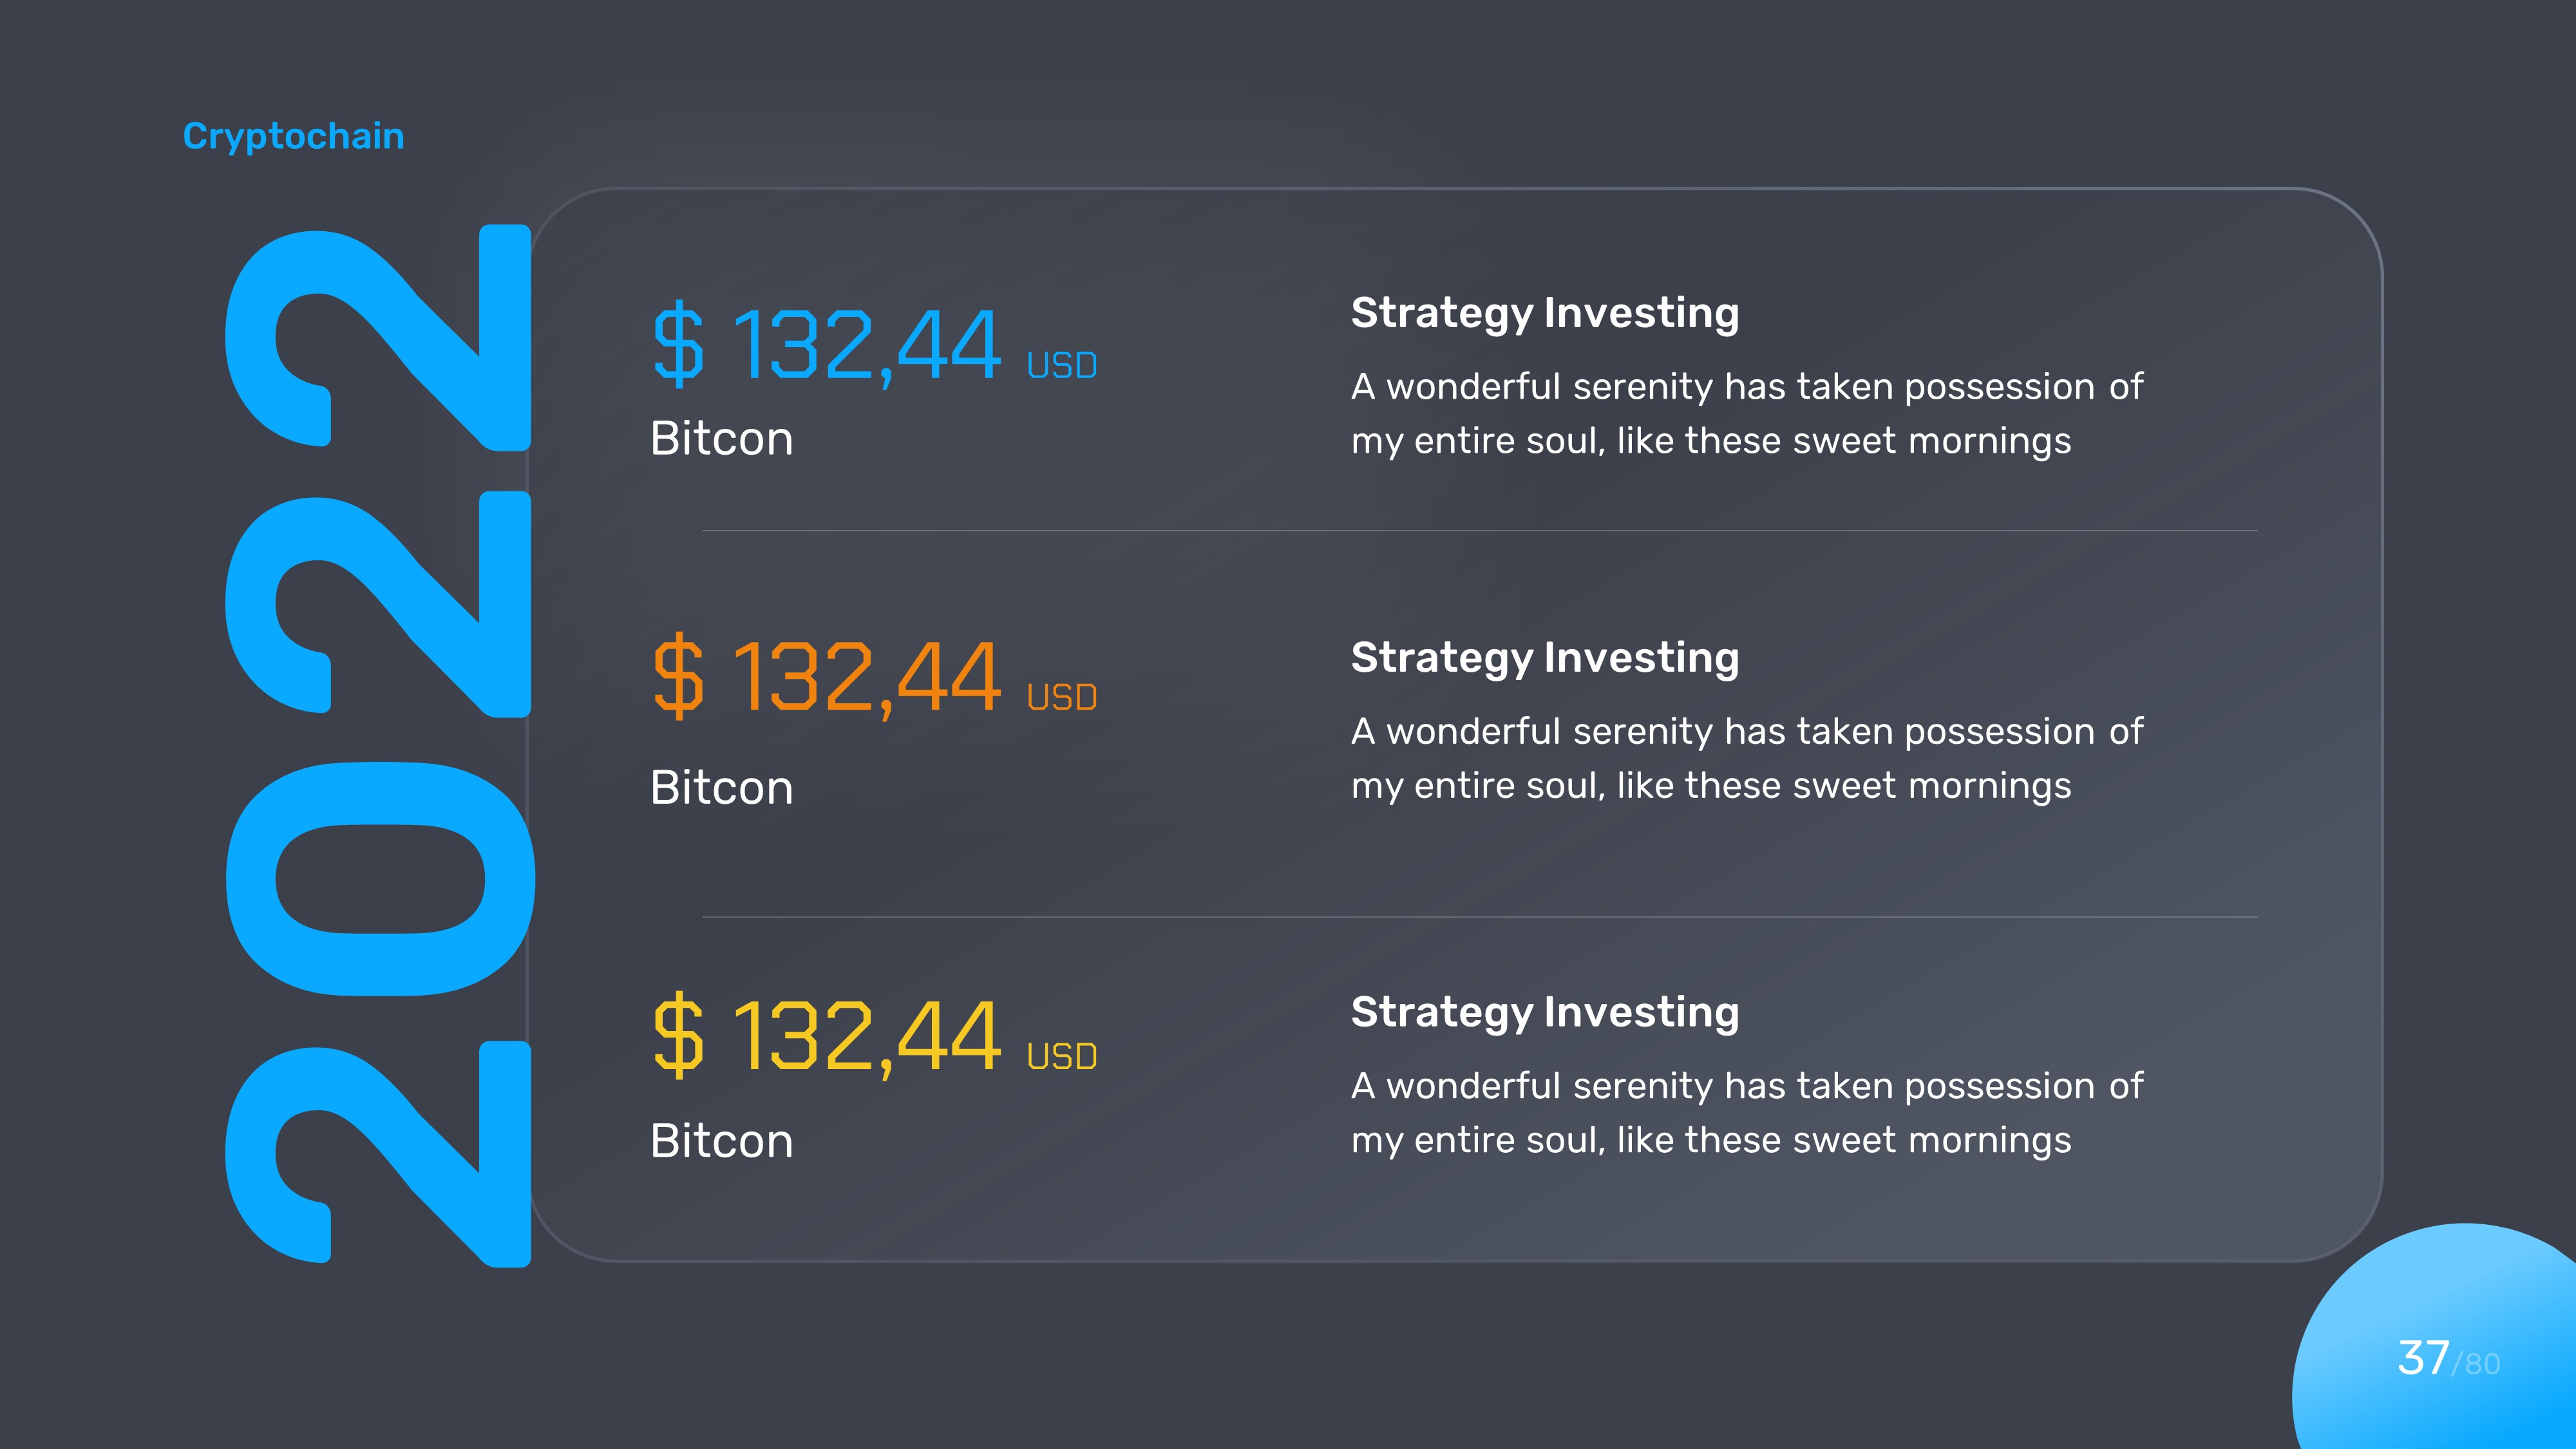Select the divider line between blue and orange rows
This screenshot has height=1449, width=2576.
(1479, 531)
